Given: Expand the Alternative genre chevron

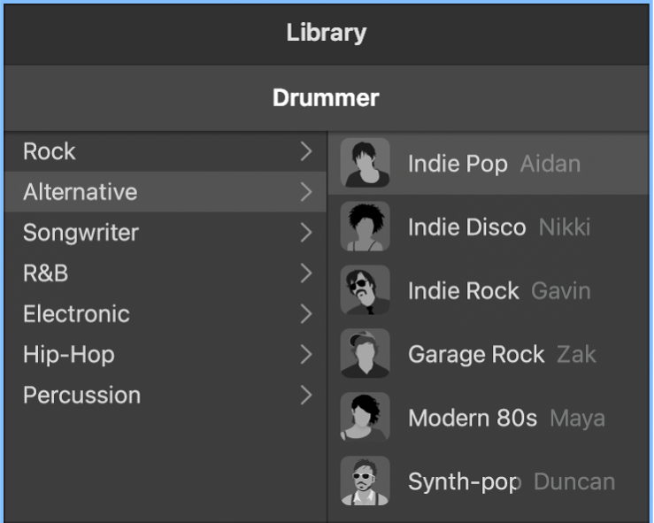Looking at the screenshot, I should click(306, 192).
